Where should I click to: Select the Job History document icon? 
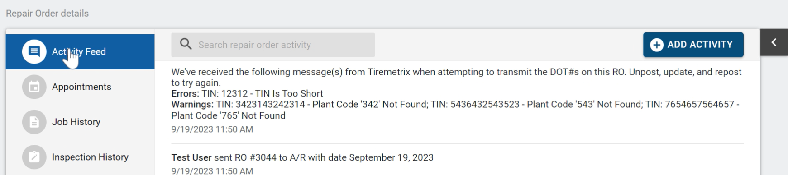[x=34, y=122]
